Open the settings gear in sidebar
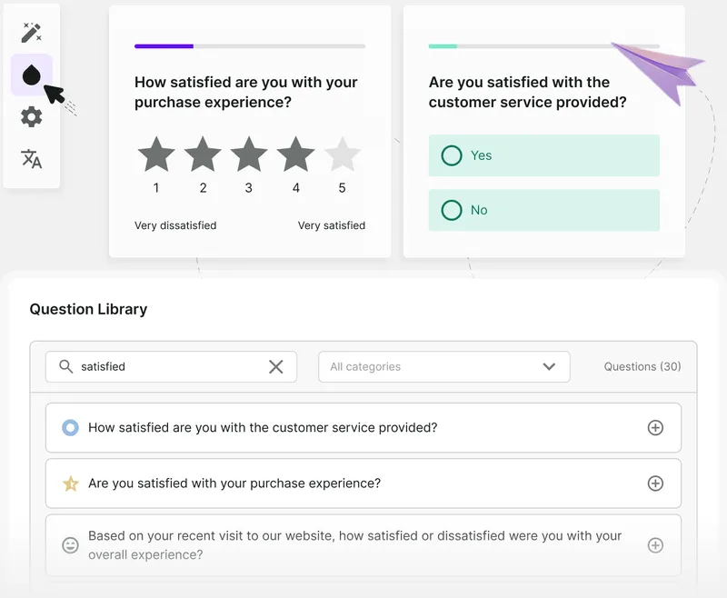Image resolution: width=727 pixels, height=598 pixels. [x=31, y=117]
